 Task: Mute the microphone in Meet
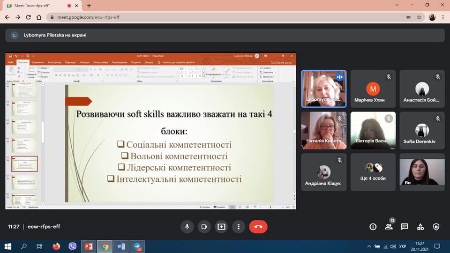coord(187,227)
